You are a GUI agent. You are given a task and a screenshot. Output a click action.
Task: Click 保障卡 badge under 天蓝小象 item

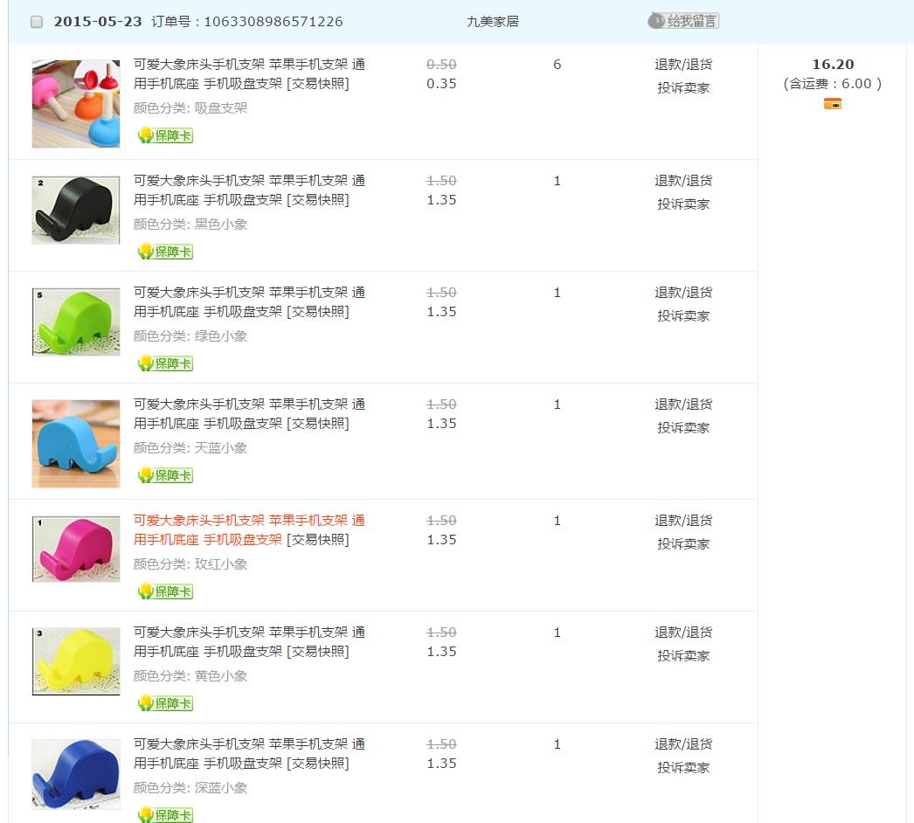pos(165,475)
